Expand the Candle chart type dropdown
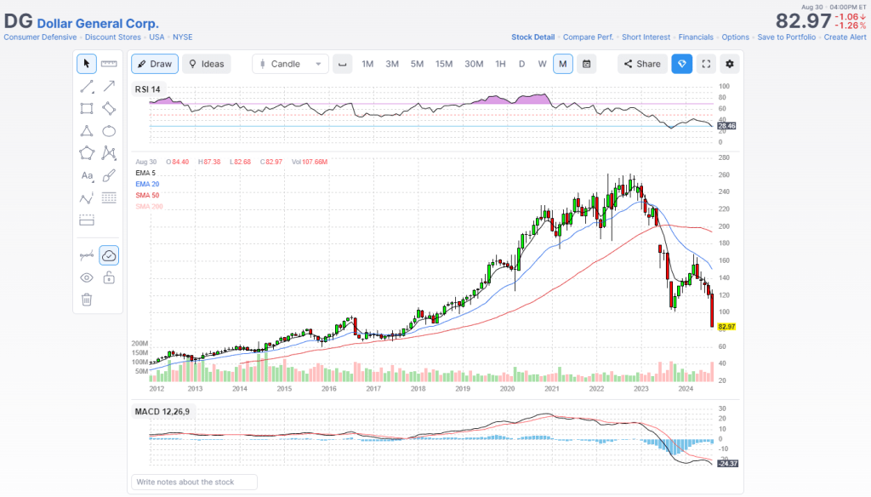 [x=290, y=64]
